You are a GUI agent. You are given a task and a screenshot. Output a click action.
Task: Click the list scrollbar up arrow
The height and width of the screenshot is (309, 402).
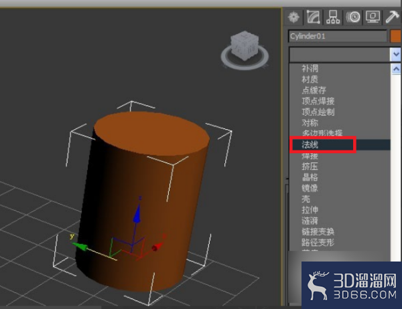[396, 69]
